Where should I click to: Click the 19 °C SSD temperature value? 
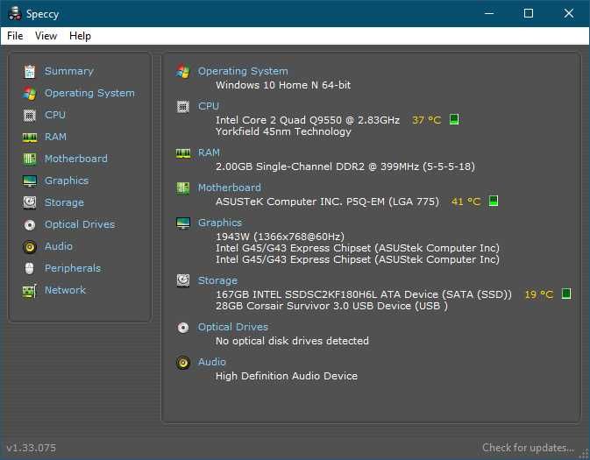click(539, 294)
